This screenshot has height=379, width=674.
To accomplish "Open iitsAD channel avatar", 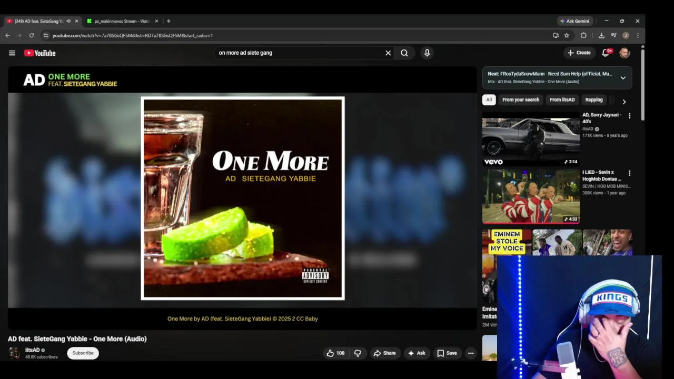I will (x=14, y=353).
